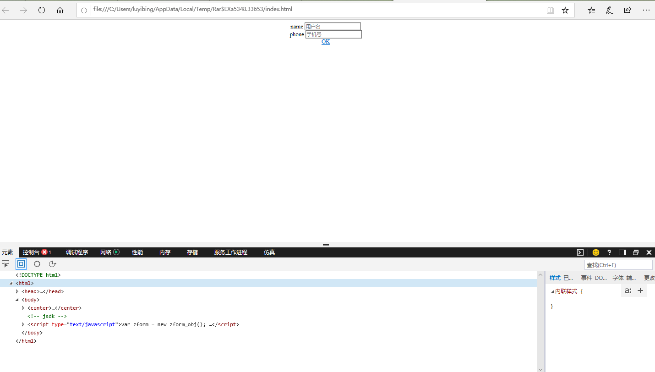Toggle the DOM element highlighting box icon
The image size is (655, 372).
[21, 264]
